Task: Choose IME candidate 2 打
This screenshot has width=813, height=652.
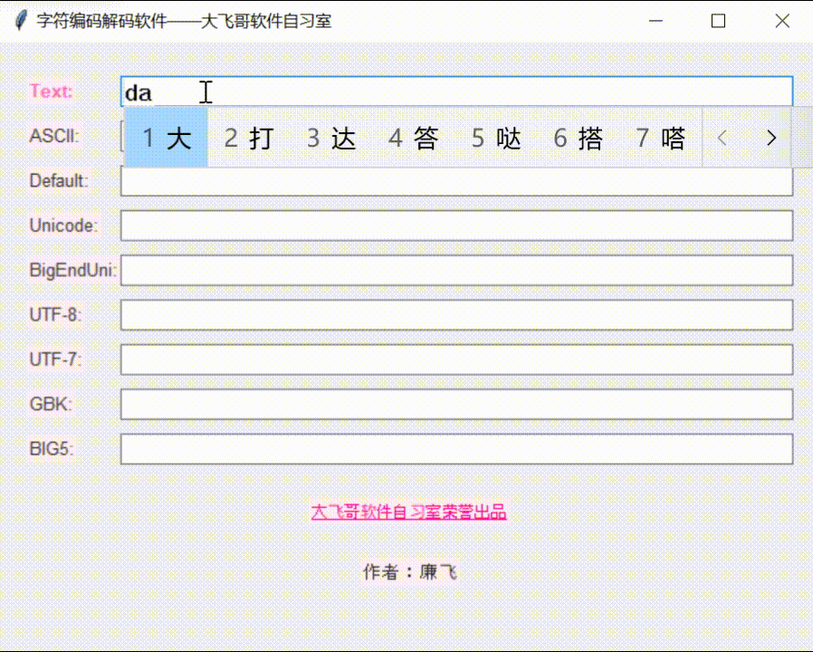Action: [249, 138]
